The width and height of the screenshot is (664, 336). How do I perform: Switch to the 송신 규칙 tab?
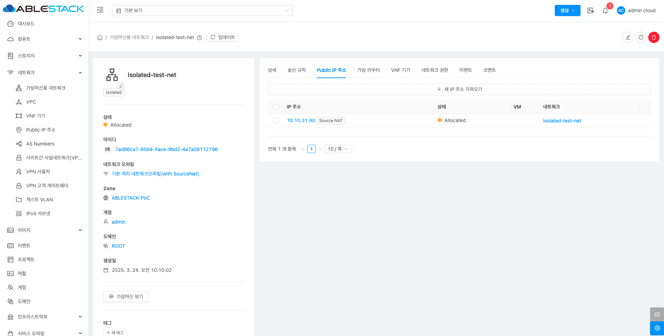(x=296, y=70)
